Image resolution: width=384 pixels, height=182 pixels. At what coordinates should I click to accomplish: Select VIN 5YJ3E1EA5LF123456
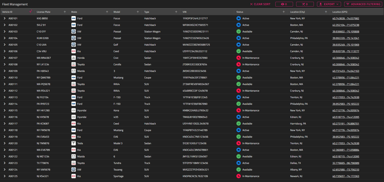pyautogui.click(x=194, y=143)
